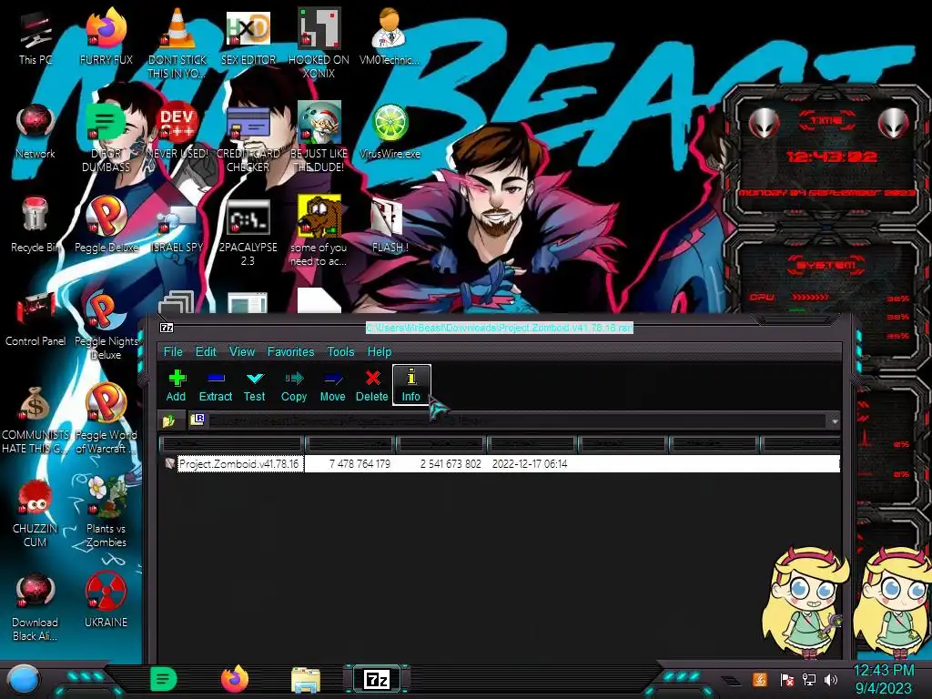
Task: Click the size value 7 478 764 179
Action: click(360, 463)
